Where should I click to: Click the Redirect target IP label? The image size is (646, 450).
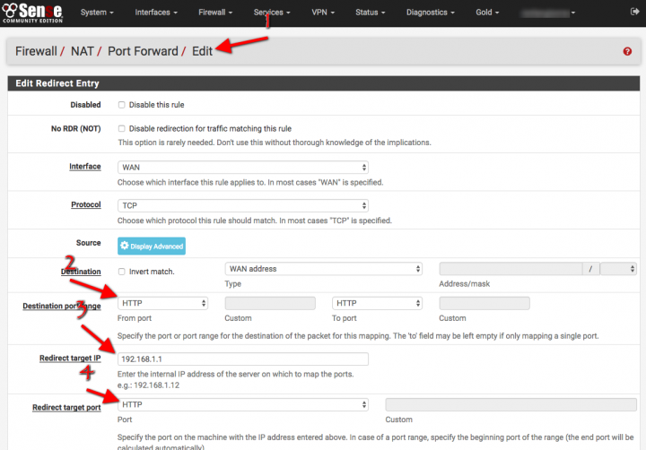tap(70, 359)
